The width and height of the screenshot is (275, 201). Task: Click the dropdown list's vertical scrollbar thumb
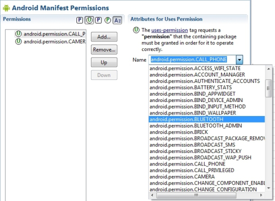[268, 88]
